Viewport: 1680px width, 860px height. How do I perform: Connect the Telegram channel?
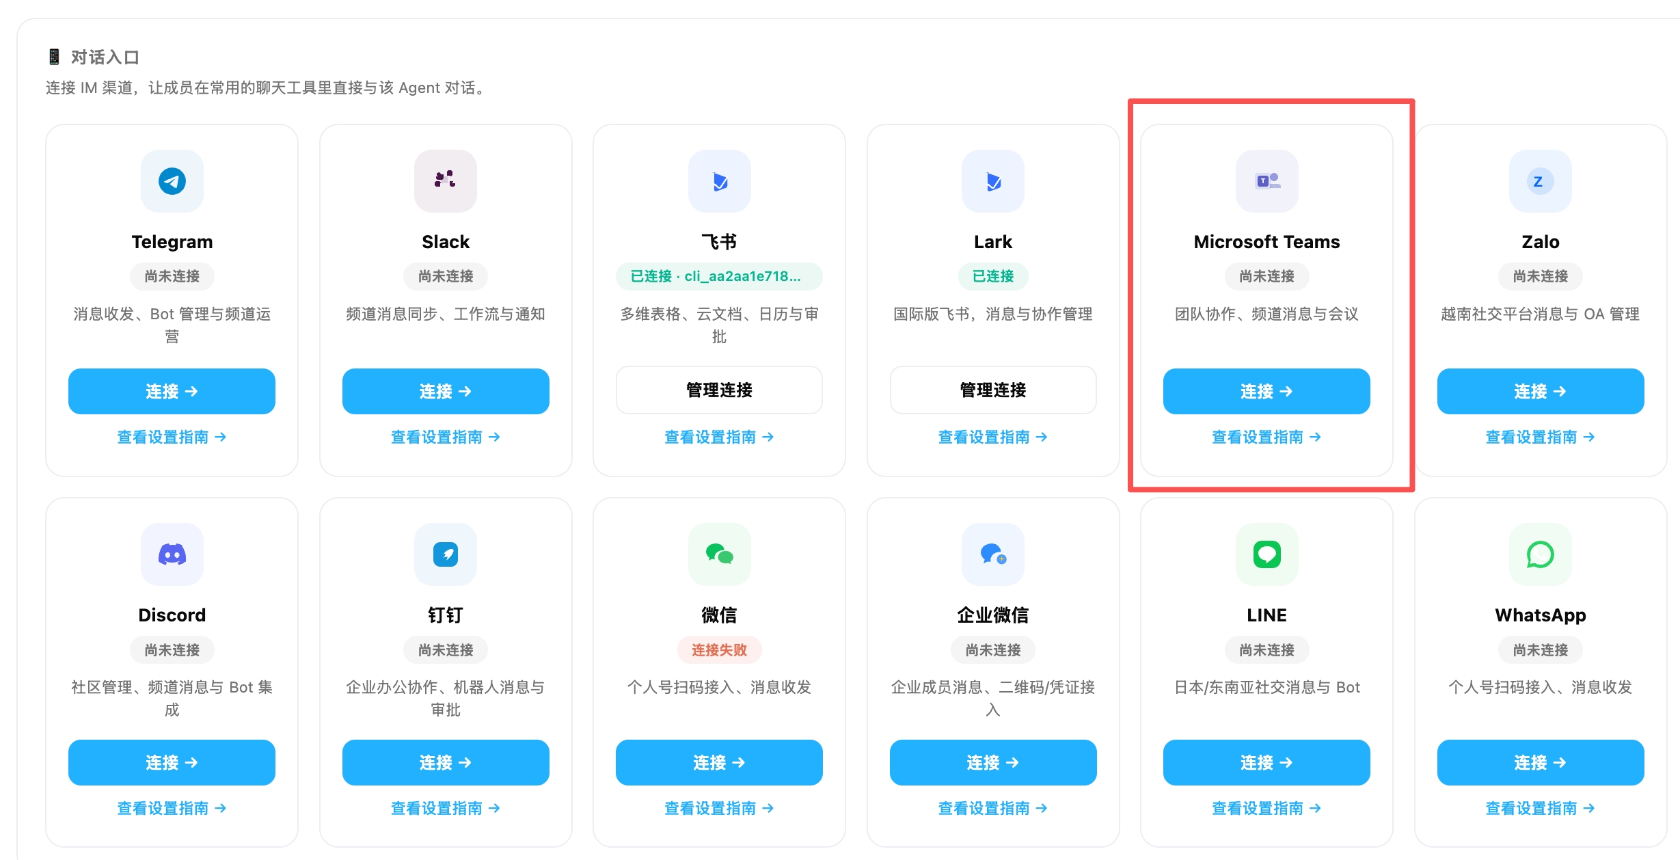172,391
